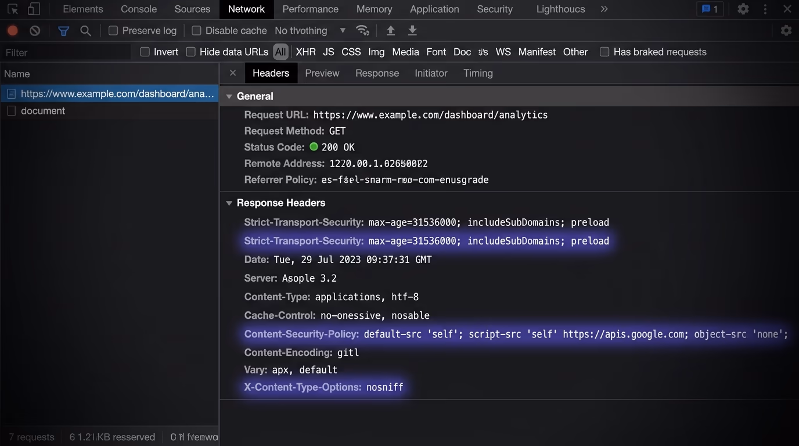Click the Remote Address value
The image size is (799, 446).
(379, 164)
